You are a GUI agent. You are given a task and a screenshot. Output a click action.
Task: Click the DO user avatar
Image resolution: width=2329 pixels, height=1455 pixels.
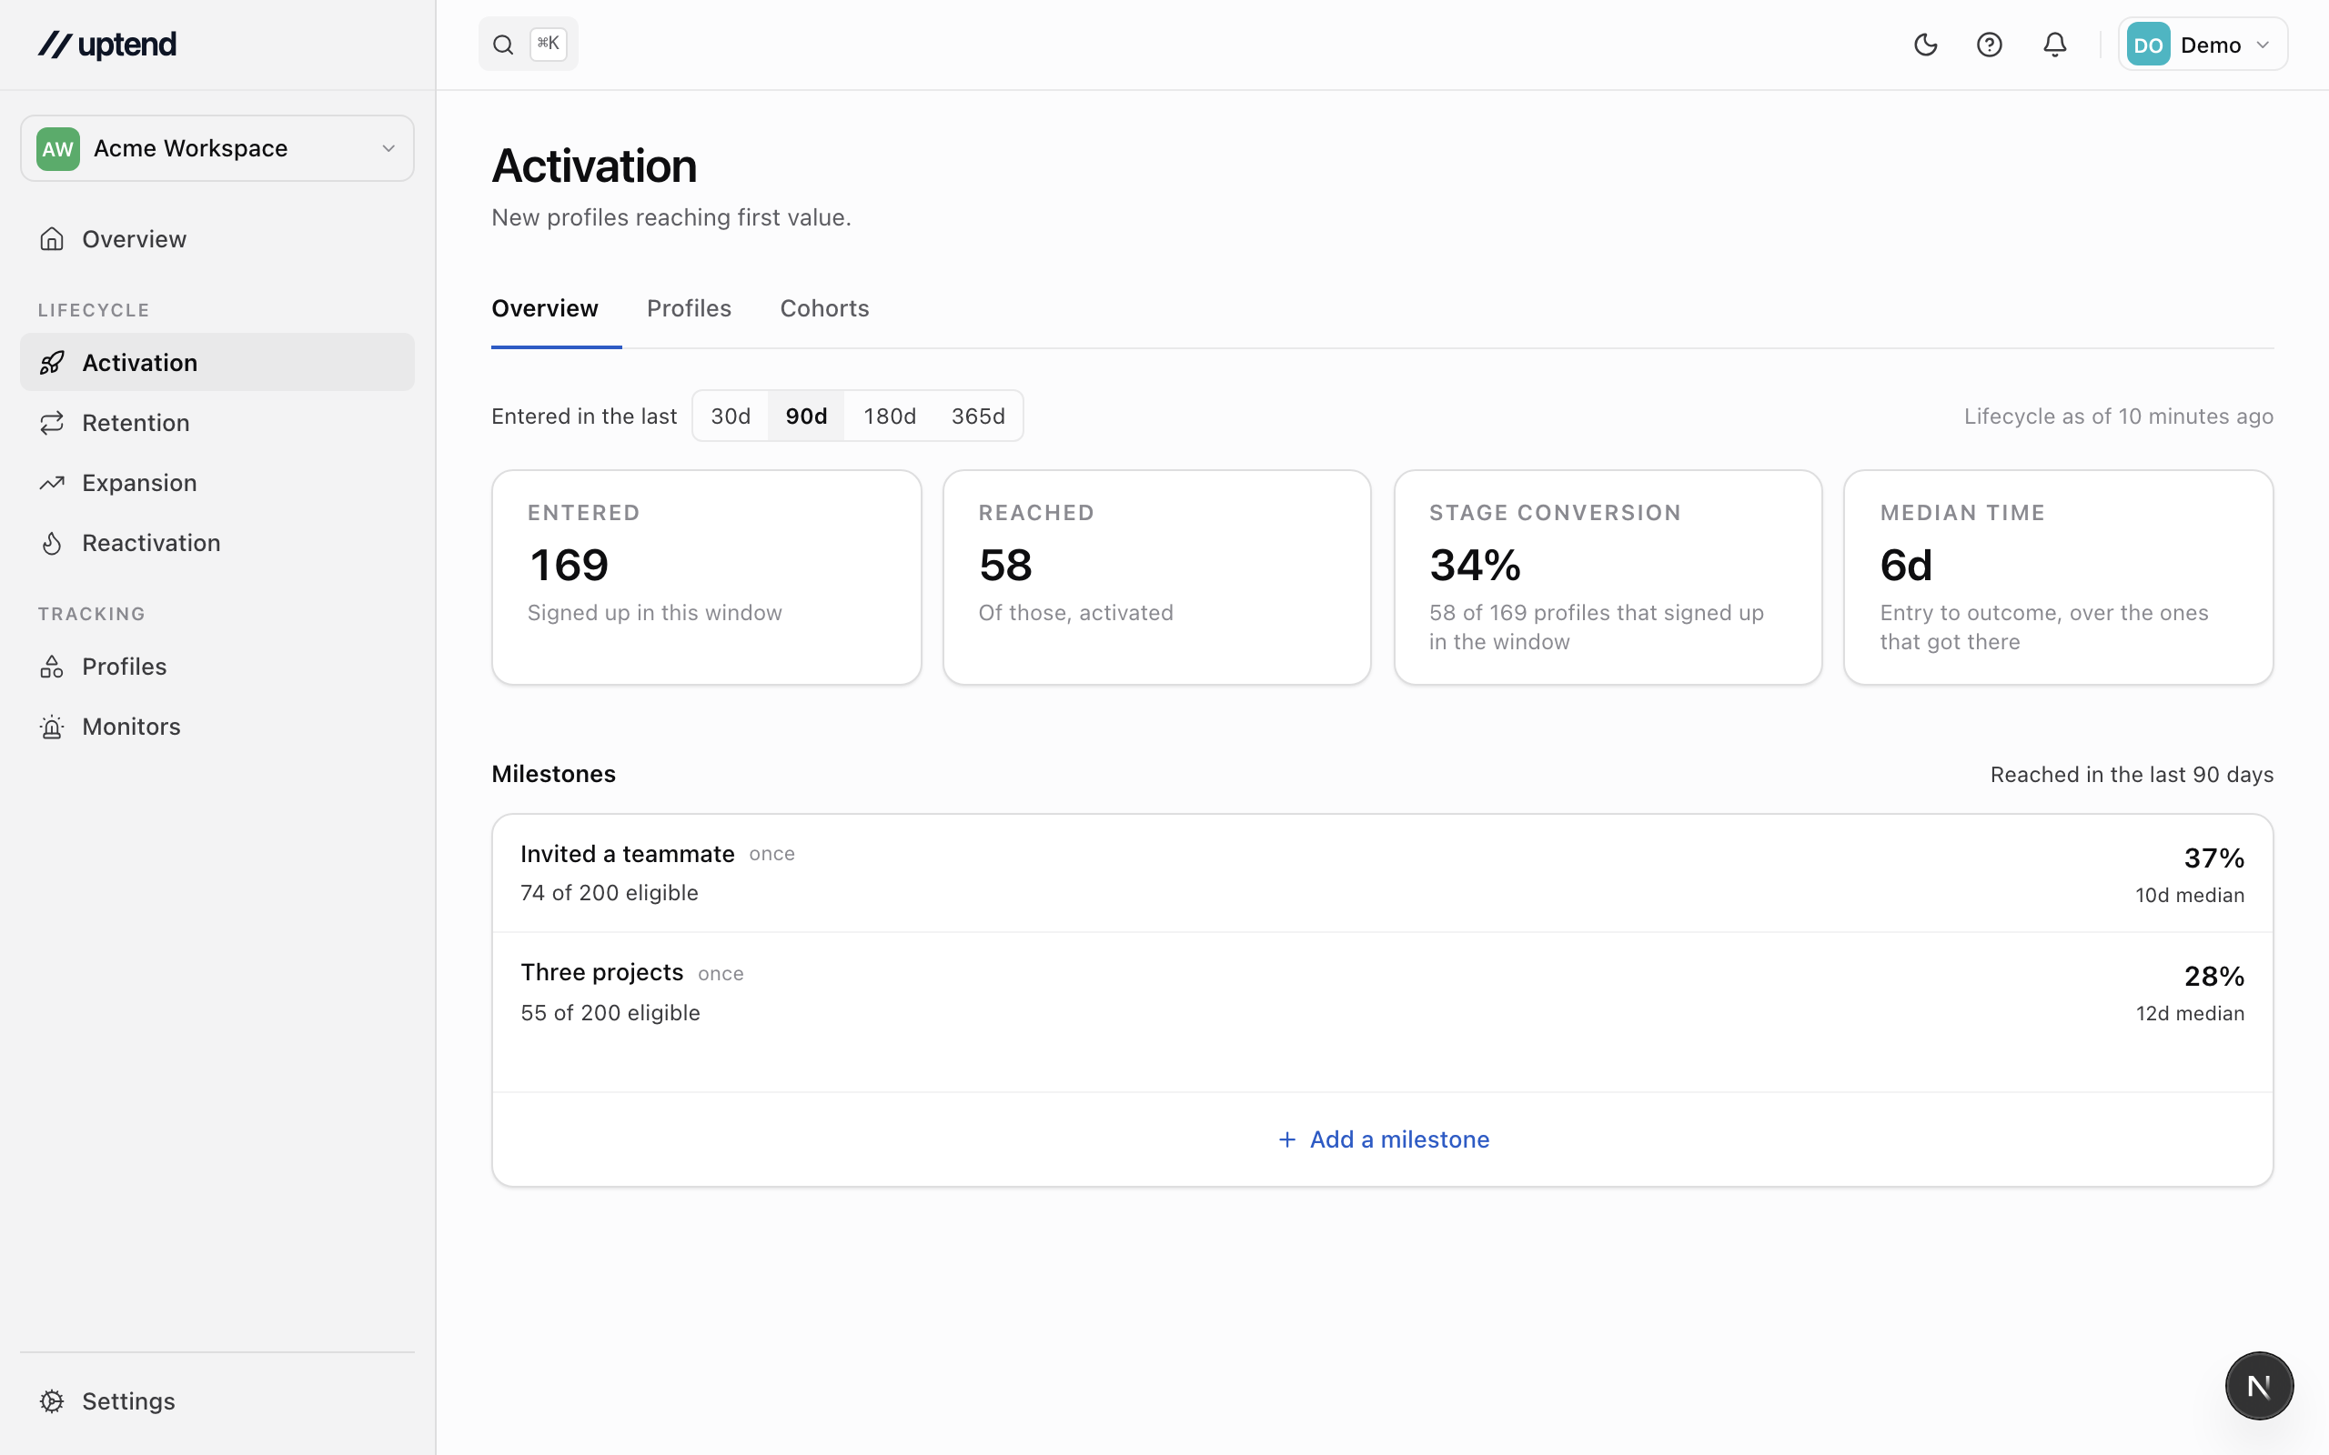point(2148,45)
